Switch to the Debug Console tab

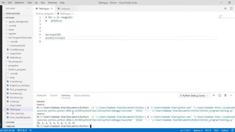coord(82,96)
